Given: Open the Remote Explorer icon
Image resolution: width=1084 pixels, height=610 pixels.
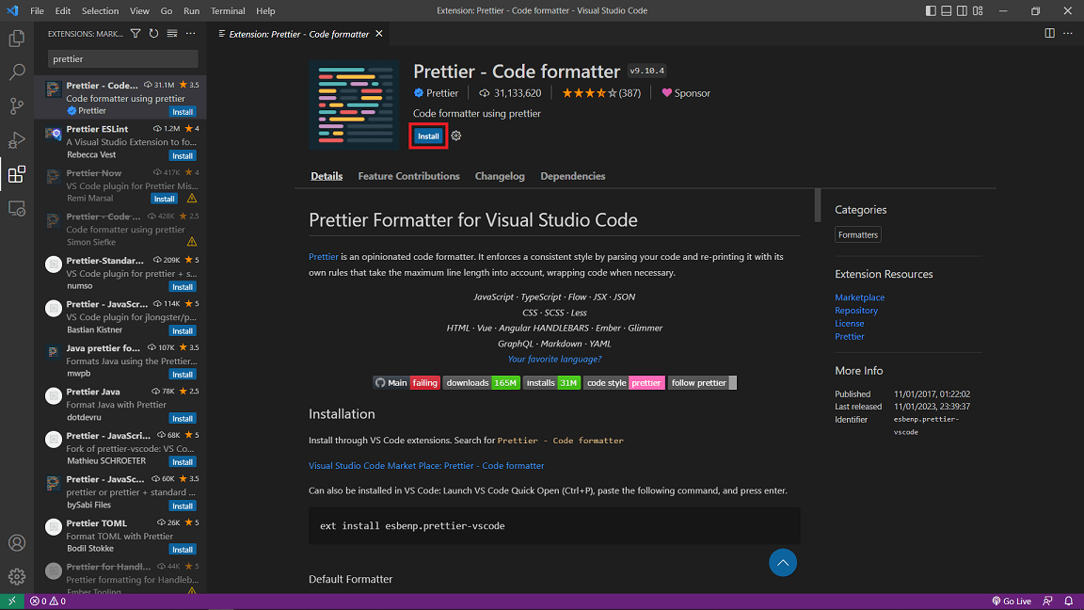Looking at the screenshot, I should (x=17, y=208).
